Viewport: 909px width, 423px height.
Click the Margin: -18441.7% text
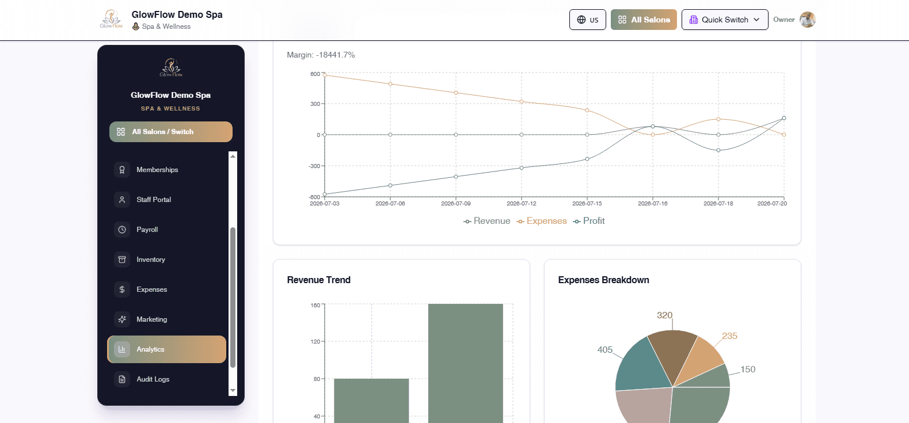(321, 55)
